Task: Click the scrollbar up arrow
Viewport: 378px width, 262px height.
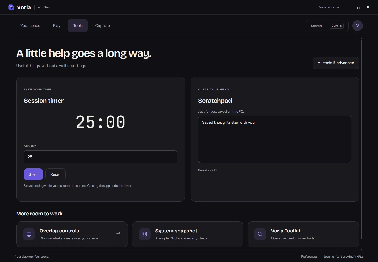Action: (361, 38)
